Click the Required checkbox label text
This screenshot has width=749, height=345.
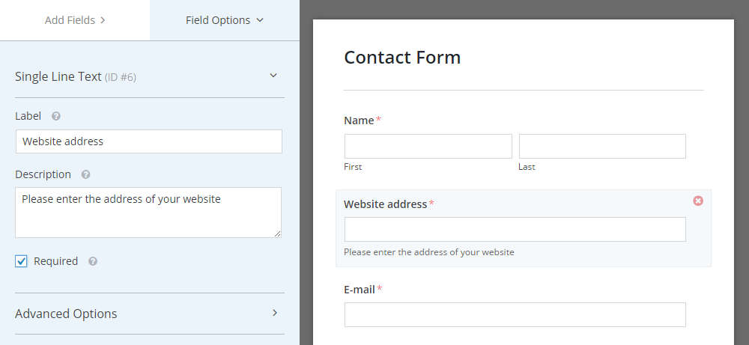point(56,261)
